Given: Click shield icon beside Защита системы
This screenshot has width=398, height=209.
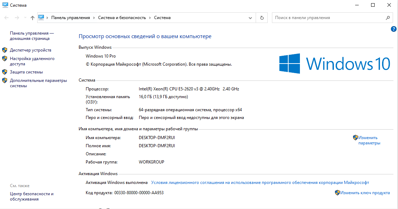Looking at the screenshot, I should coord(5,72).
